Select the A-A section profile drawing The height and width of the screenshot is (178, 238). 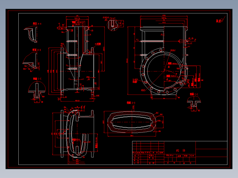pos(31,34)
